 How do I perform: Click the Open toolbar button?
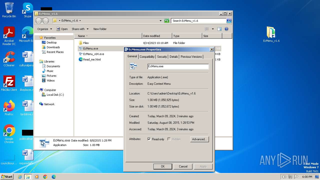[62, 29]
